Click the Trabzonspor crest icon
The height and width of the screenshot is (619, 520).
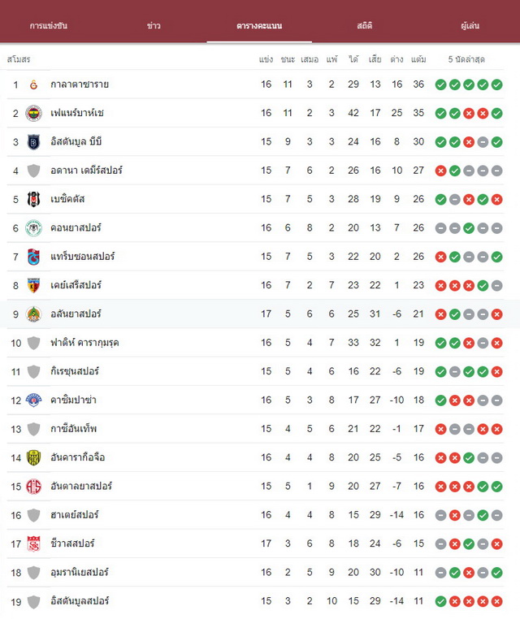(x=33, y=257)
